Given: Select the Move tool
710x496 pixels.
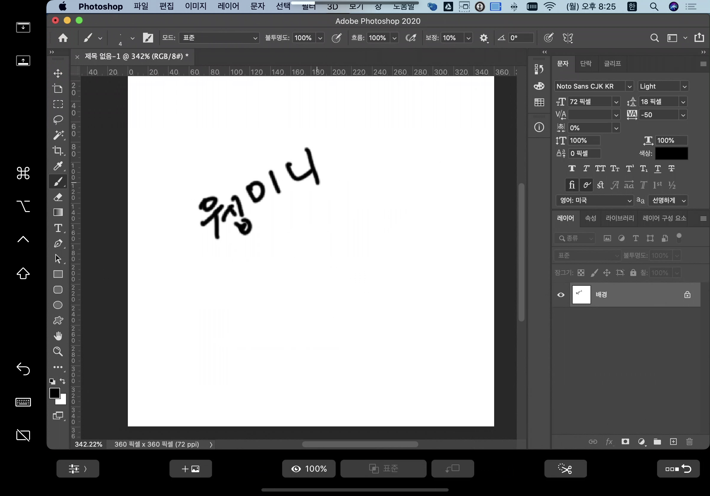Looking at the screenshot, I should [58, 73].
